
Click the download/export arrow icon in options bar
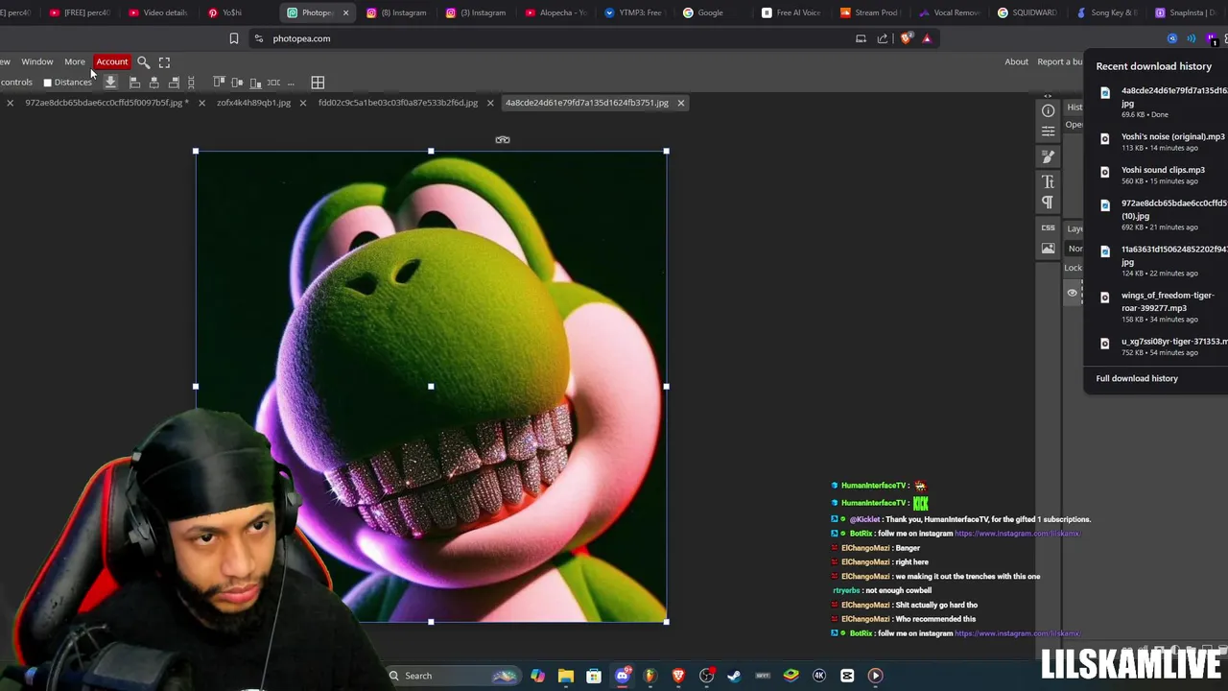click(x=110, y=83)
